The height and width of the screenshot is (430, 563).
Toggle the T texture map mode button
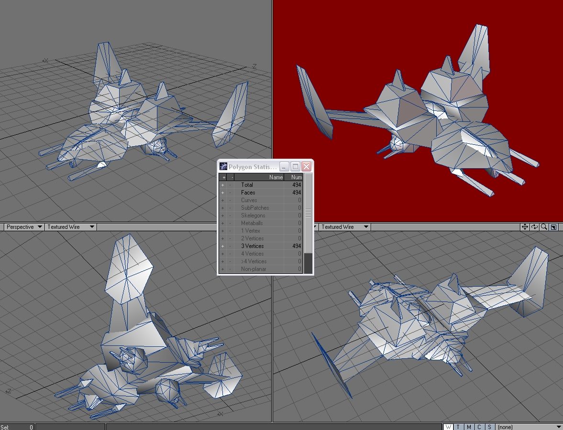pyautogui.click(x=458, y=427)
